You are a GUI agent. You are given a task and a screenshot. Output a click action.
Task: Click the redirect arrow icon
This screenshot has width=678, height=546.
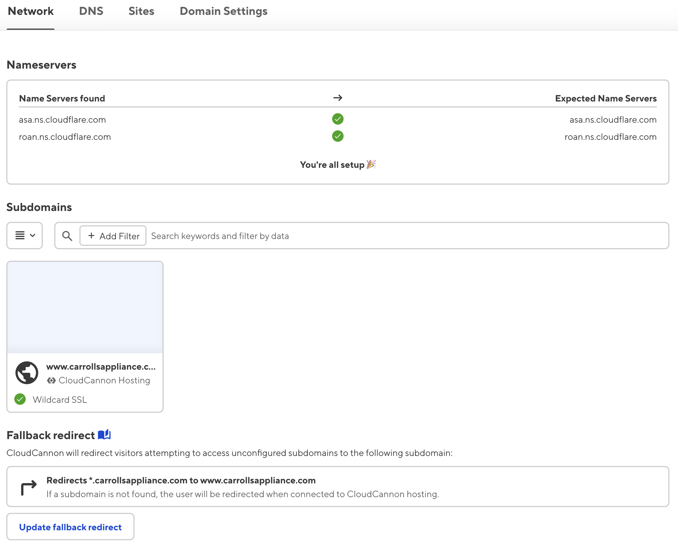coord(29,487)
